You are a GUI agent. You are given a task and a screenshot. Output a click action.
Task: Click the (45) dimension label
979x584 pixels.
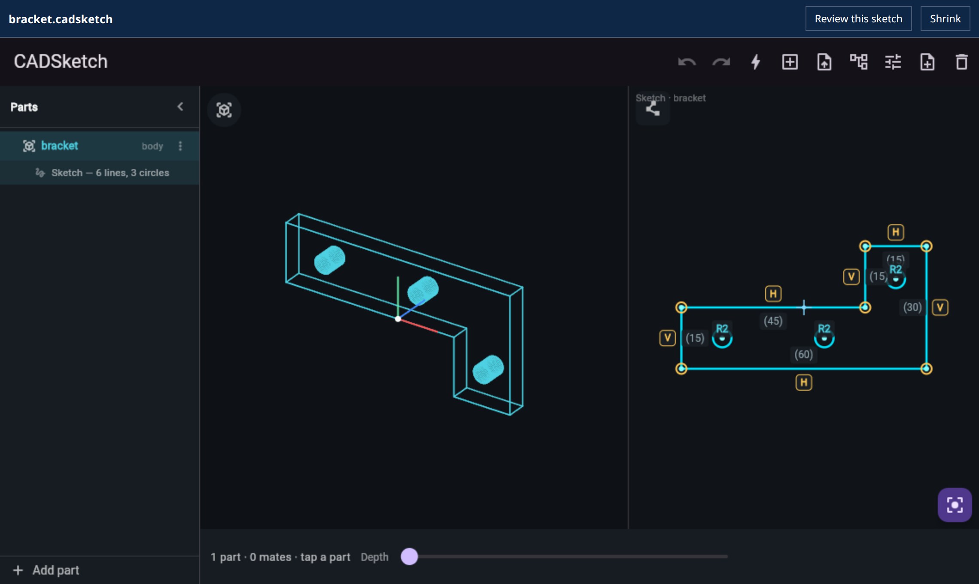click(x=773, y=321)
